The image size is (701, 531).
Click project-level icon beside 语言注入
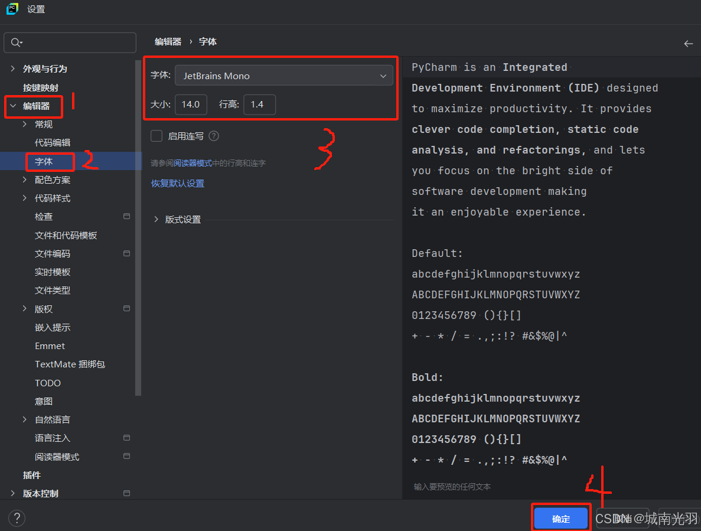point(126,438)
